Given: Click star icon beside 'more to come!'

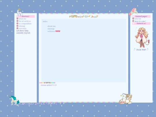Looking at the screenshot, I should (x=133, y=21).
